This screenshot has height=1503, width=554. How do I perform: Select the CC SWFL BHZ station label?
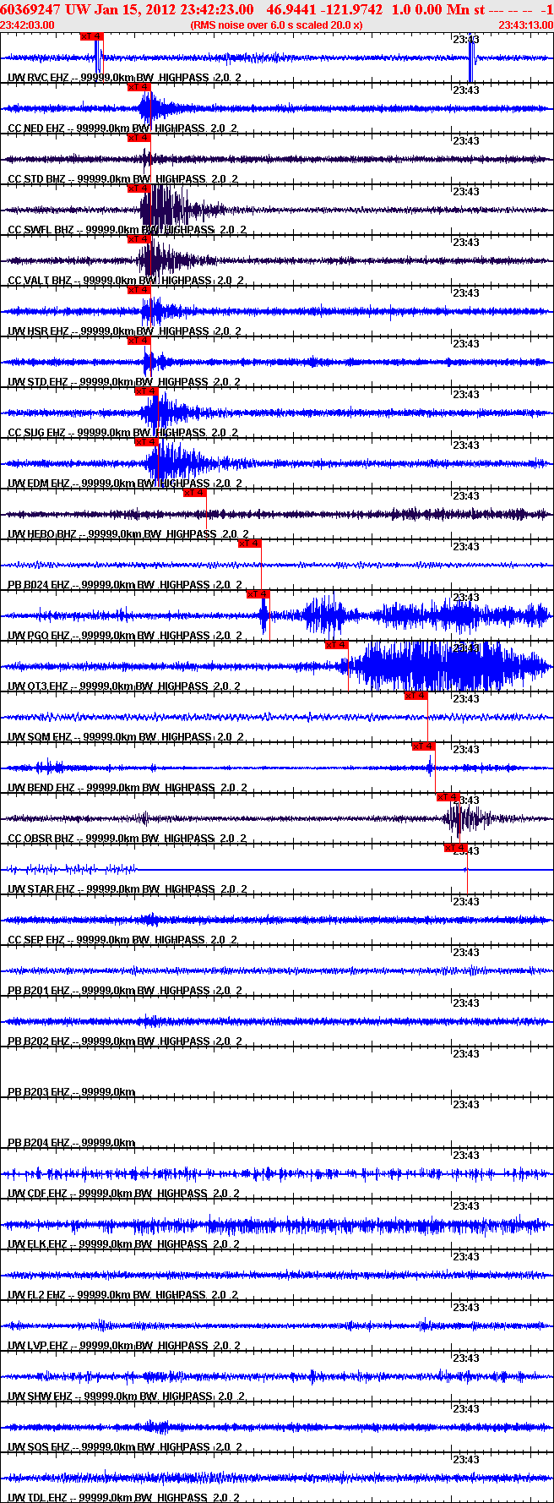(x=127, y=229)
